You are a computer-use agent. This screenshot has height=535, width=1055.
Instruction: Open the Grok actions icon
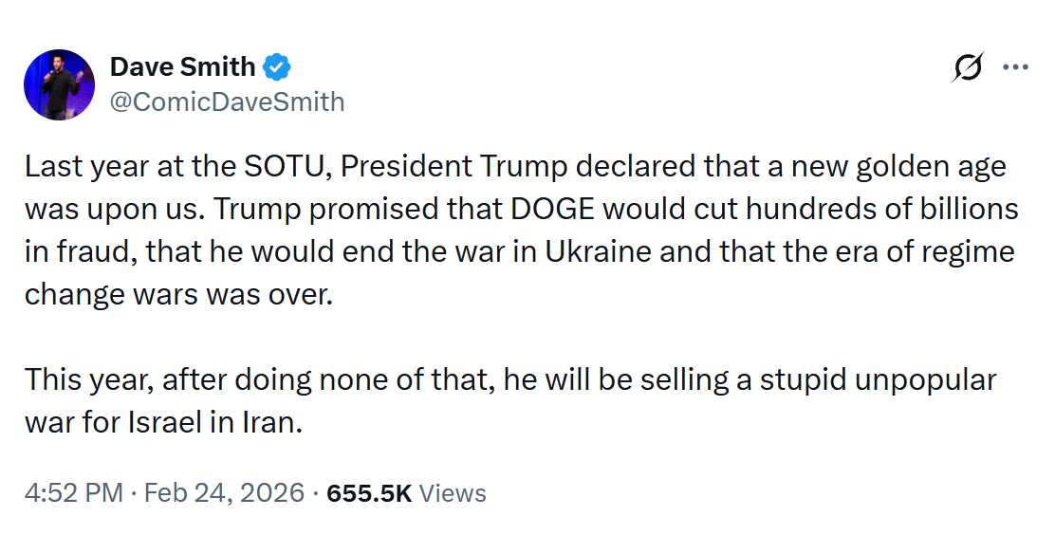[970, 67]
